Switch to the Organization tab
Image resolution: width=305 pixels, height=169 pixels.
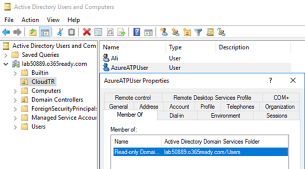click(x=280, y=107)
